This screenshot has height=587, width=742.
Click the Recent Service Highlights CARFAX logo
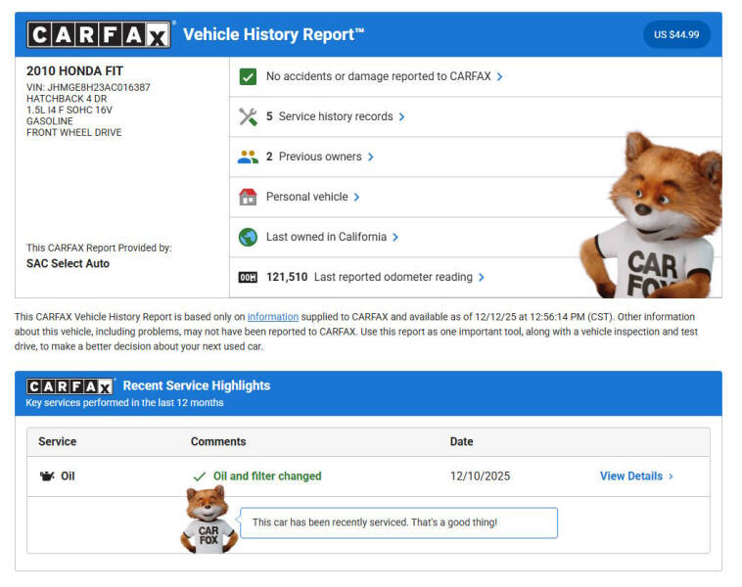[70, 386]
